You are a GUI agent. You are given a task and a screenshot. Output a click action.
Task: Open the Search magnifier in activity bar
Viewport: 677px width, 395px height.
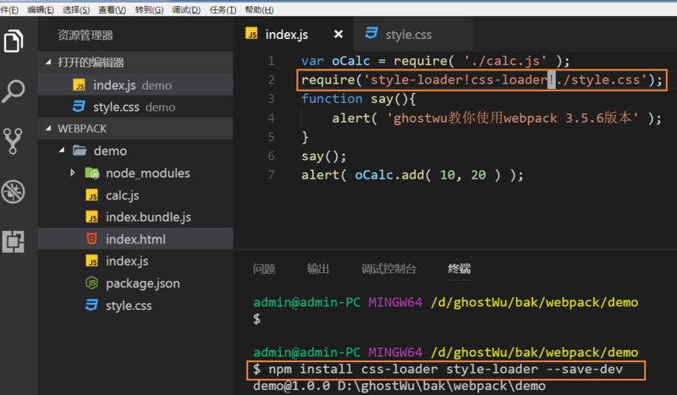(x=14, y=91)
